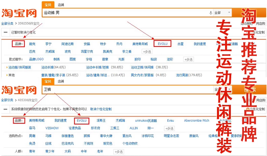Screen dimensions: 267x156
Task: Open the 全部 dropdown beside 运动裤 男 search
Action: pyautogui.click(x=222, y=13)
